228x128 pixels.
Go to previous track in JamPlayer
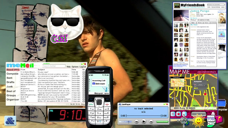click(136, 121)
